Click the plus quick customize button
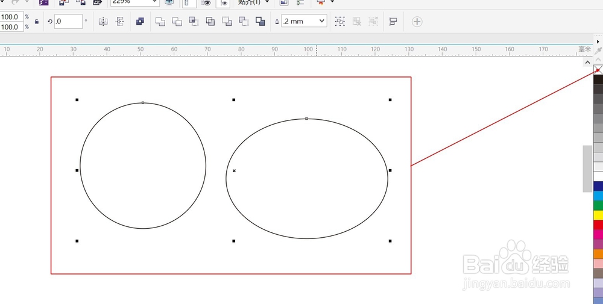The width and height of the screenshot is (603, 304). [x=417, y=22]
